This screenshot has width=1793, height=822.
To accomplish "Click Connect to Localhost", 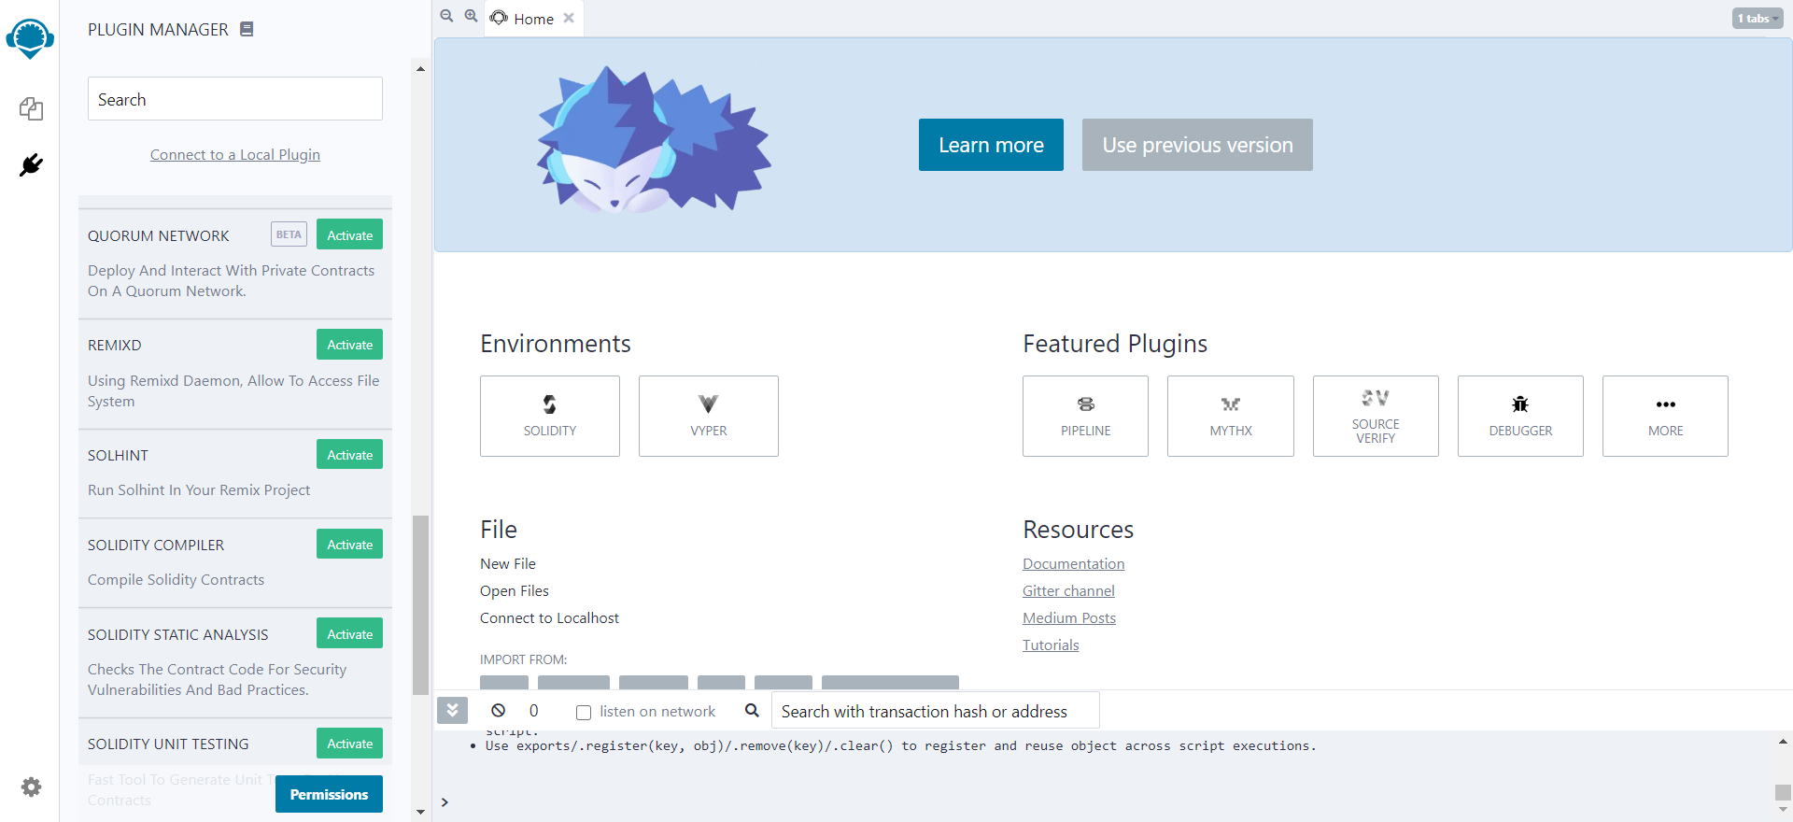I will click(549, 617).
